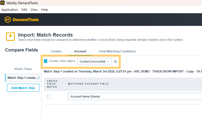This screenshot has width=202, height=119.
Task: Click the DemandTools hexagon logo in header
Action: 8,20
